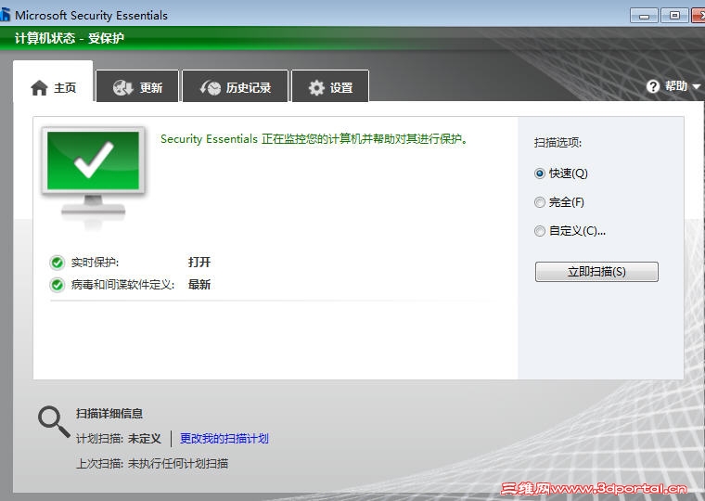Maximize the Security Essentials window

(674, 16)
